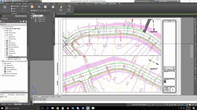Select the highlighted VFG - ROAD C sheet set
This screenshot has height=110, width=197.
[x=38, y=16]
